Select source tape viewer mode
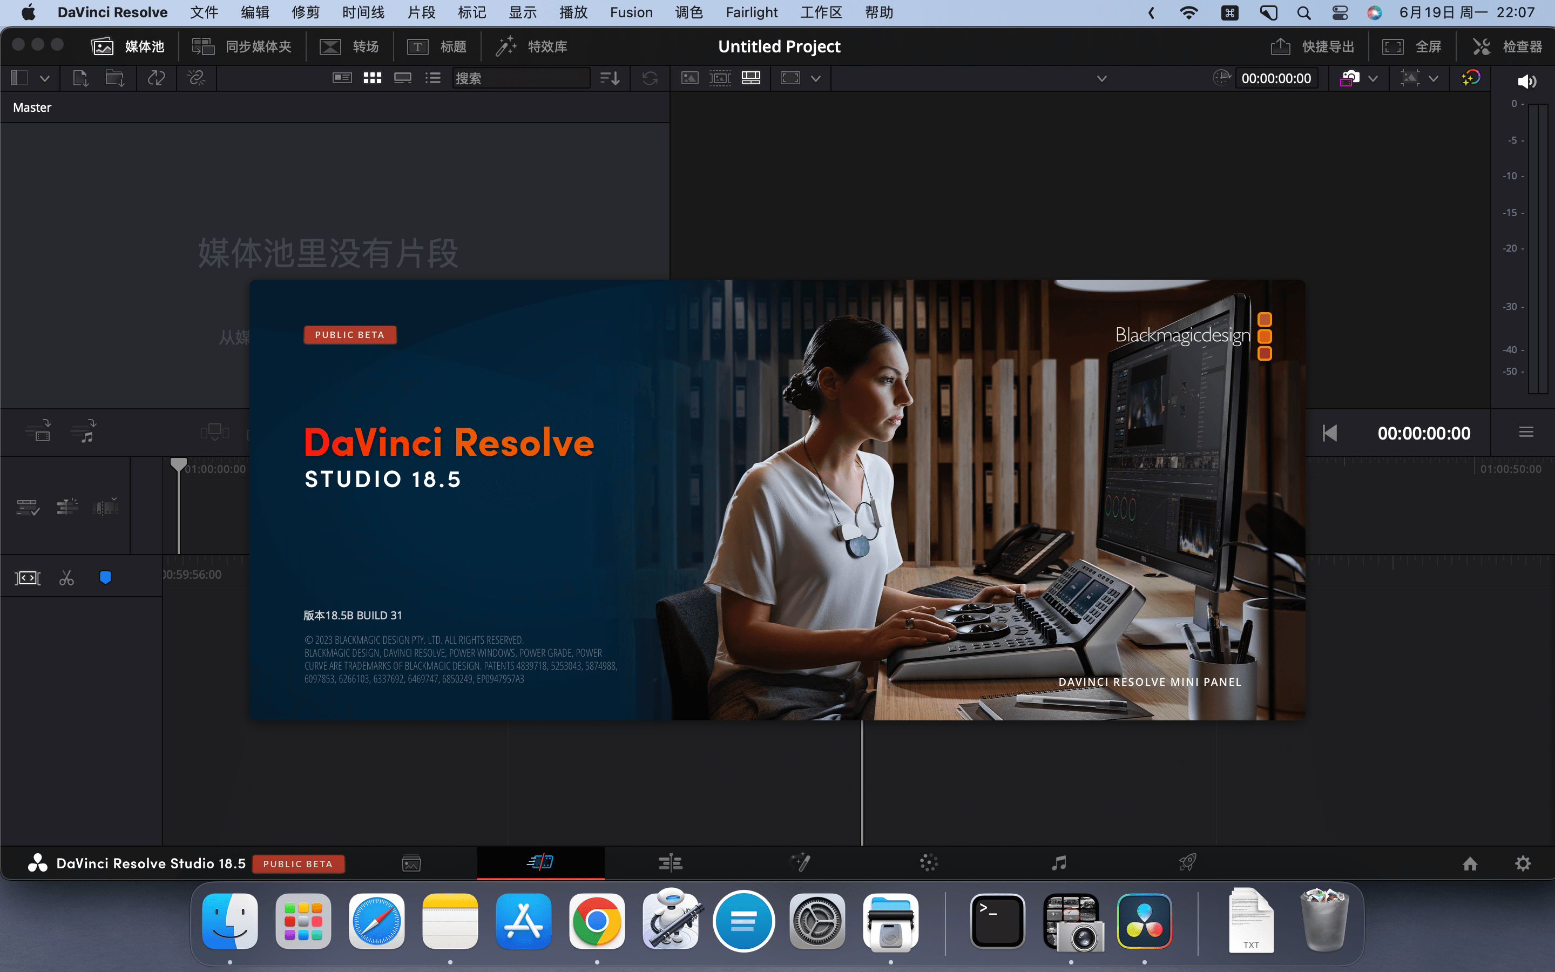This screenshot has height=972, width=1555. (x=720, y=78)
